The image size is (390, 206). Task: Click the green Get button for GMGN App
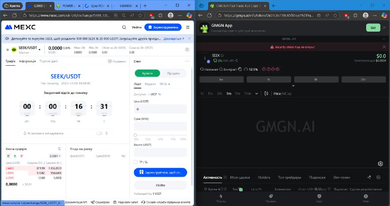pos(373,28)
